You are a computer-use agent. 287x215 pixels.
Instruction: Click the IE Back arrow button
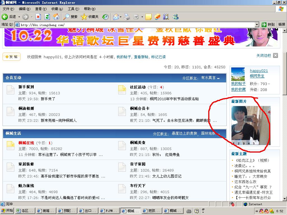(x=5, y=17)
